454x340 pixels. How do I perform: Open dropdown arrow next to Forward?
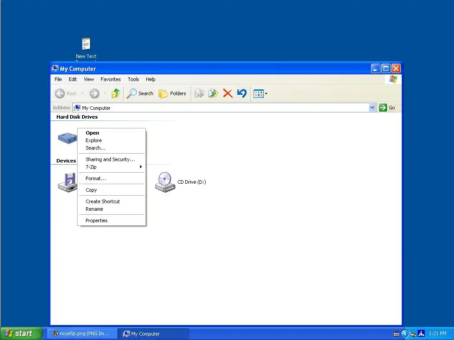[x=105, y=93]
